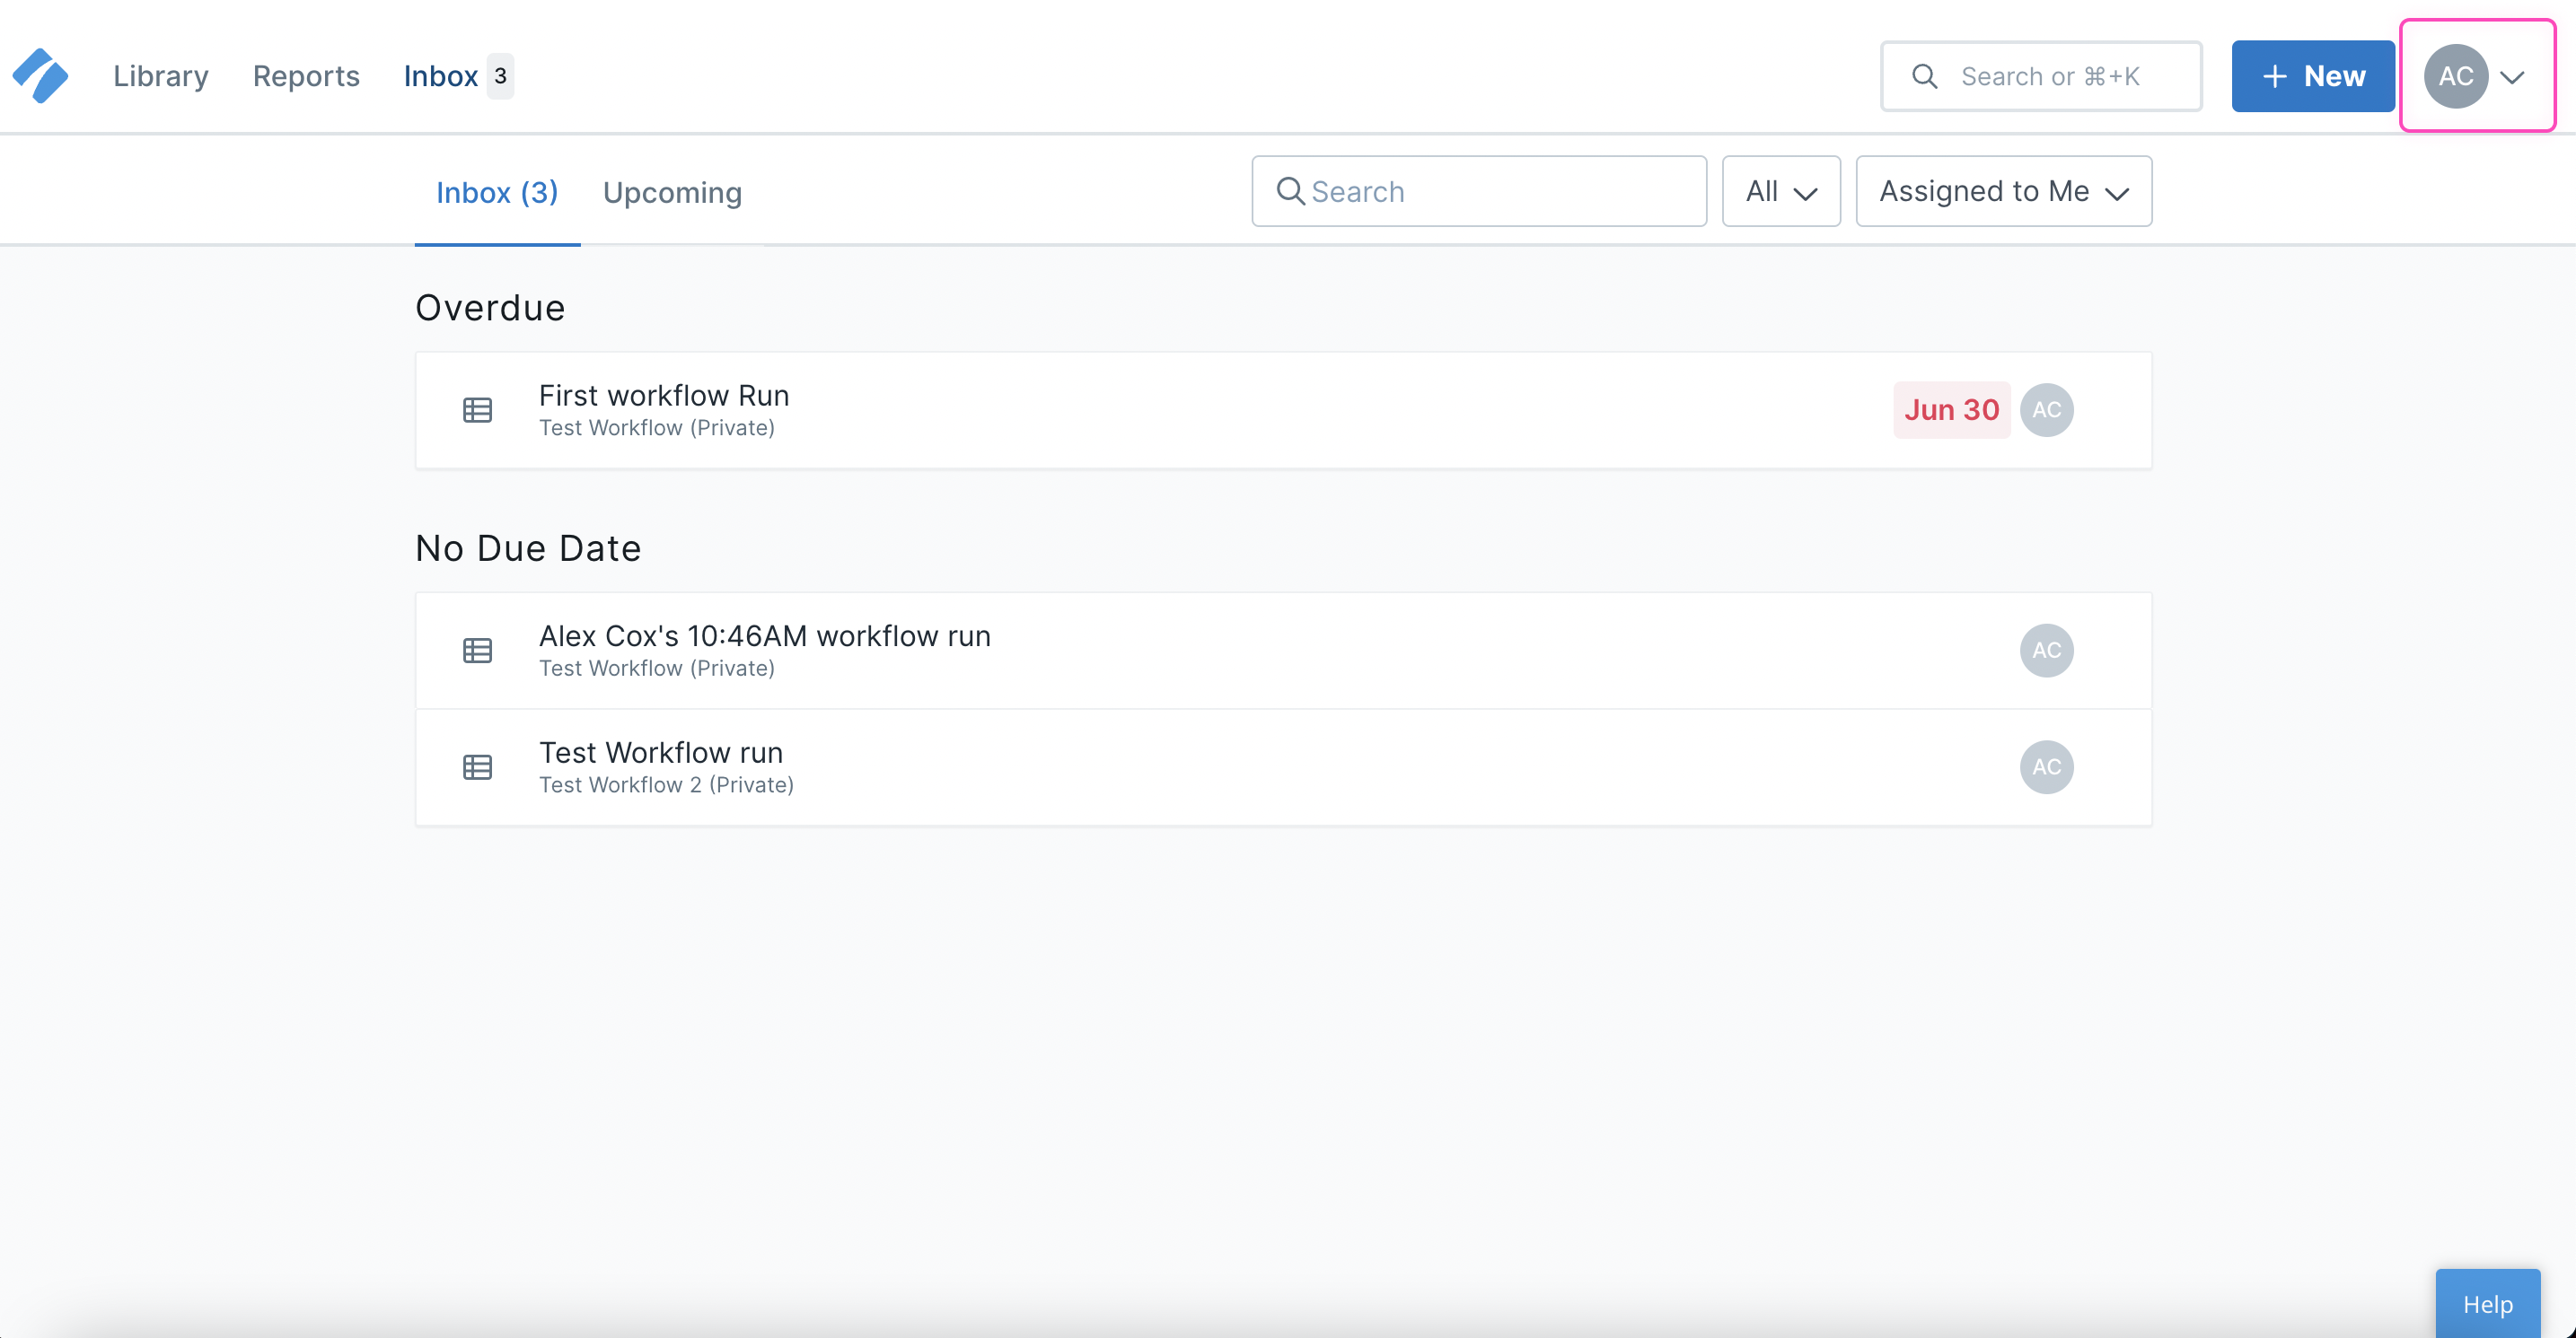Click the grid icon next to Alex Cox's workflow run

coord(477,650)
